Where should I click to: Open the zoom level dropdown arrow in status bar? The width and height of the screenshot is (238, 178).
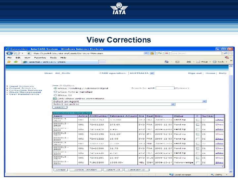point(227,175)
